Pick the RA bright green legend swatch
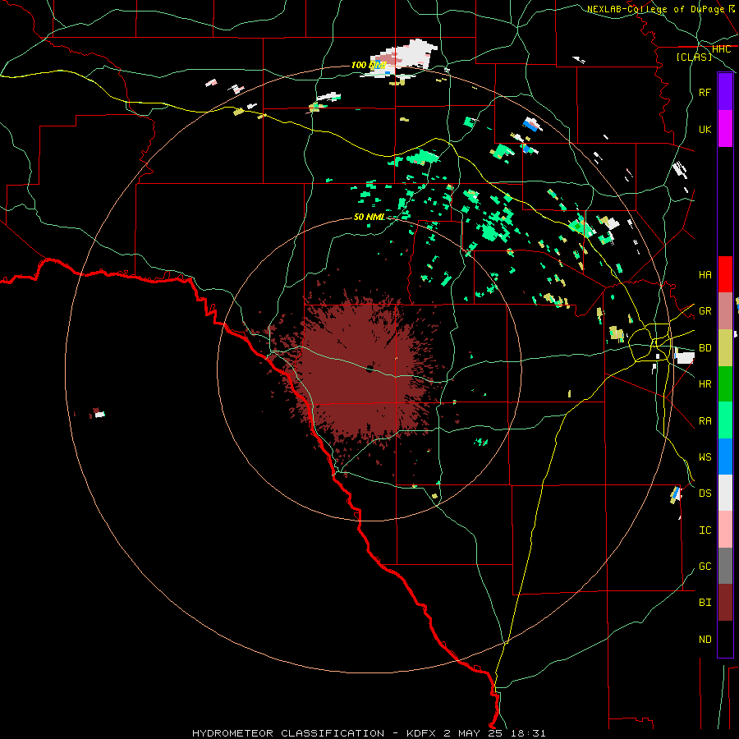This screenshot has width=739, height=739. (725, 420)
